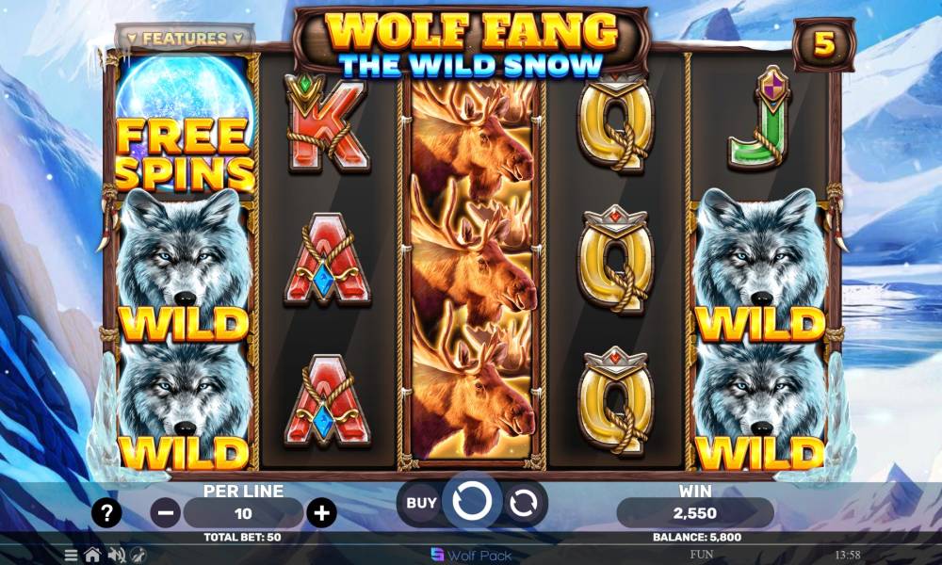
Task: Click the BUY feature button
Action: tap(421, 503)
